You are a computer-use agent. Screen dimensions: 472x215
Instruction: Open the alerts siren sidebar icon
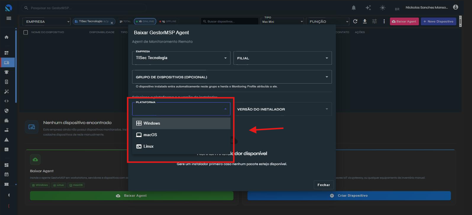7,72
